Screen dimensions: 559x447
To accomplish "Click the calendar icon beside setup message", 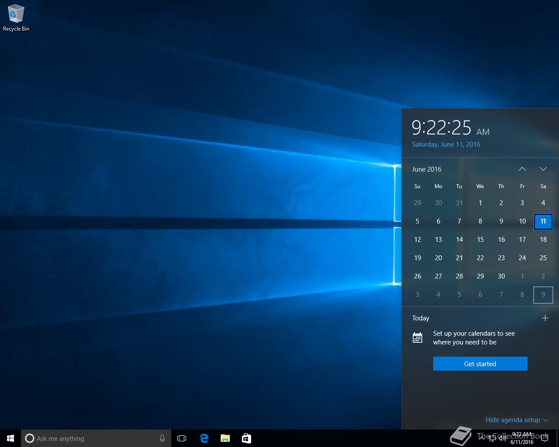I will 418,337.
